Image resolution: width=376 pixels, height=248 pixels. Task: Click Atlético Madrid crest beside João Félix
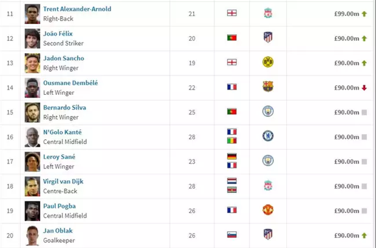268,38
